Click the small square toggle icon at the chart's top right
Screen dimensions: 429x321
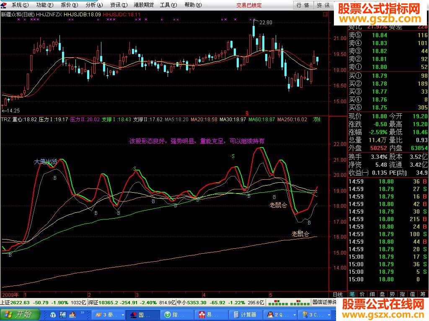(x=326, y=15)
